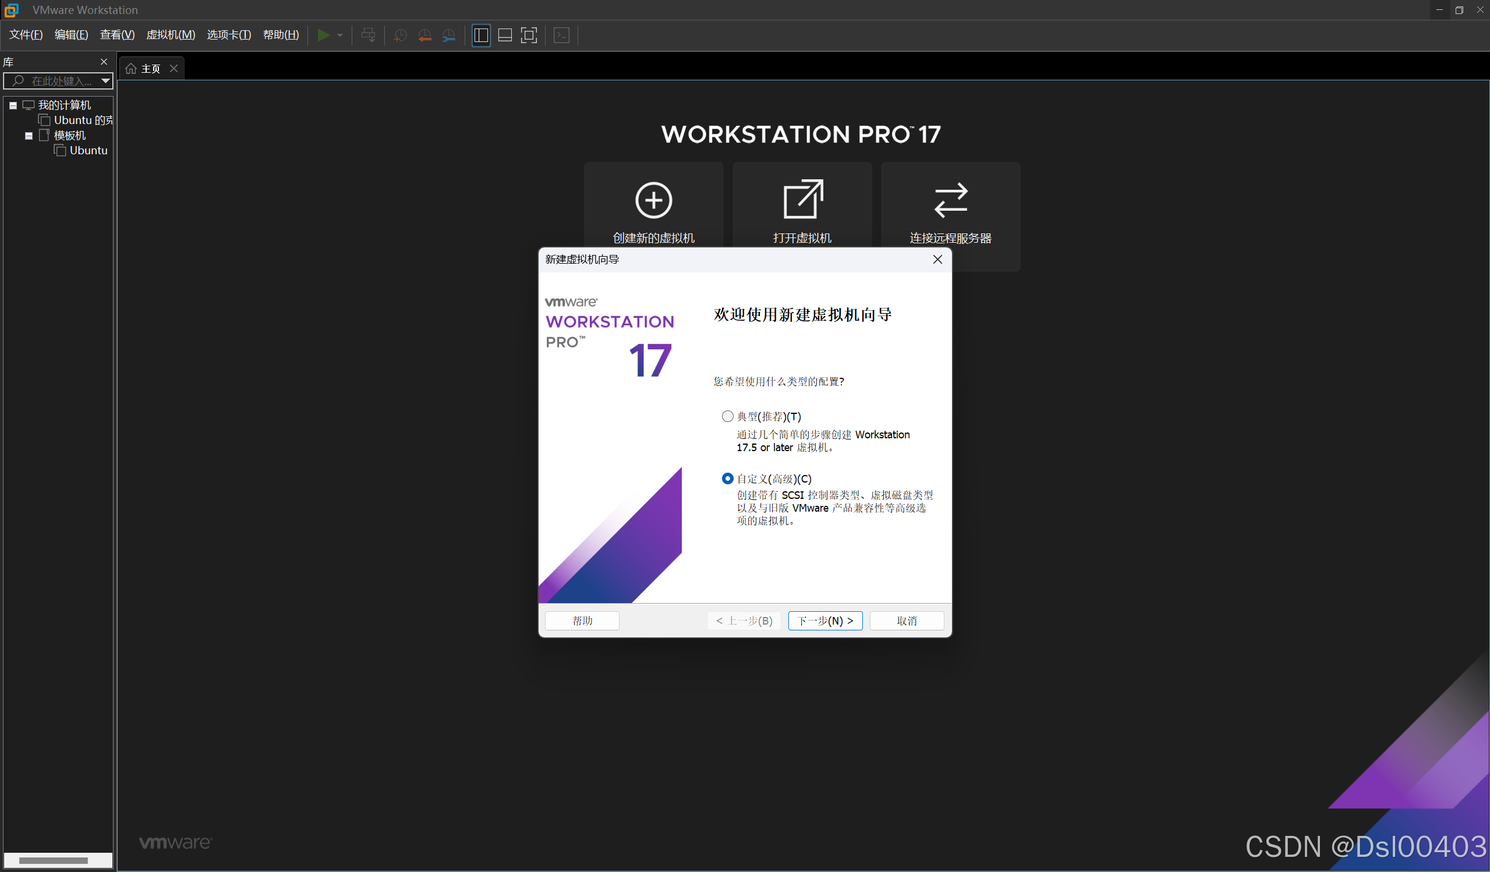Screen dimensions: 1490x872
Task: Click the 连接远程服务器 label text
Action: 951,238
